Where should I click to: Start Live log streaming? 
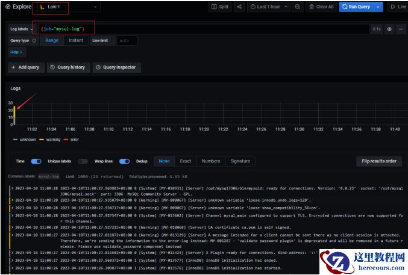(x=398, y=7)
